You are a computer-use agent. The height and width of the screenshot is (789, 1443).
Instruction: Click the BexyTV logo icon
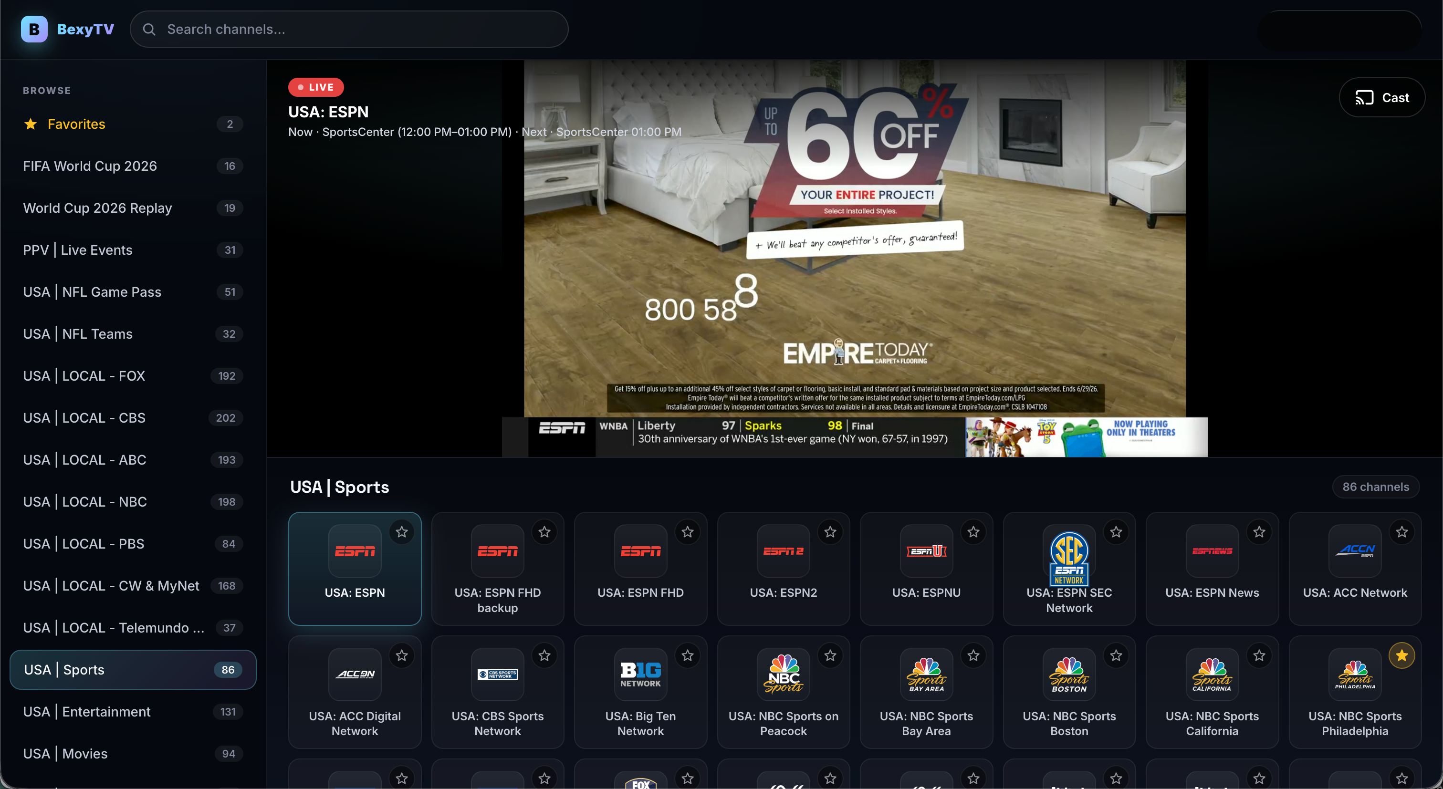(34, 29)
